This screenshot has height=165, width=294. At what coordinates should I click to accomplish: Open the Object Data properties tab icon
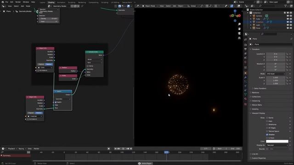(245, 94)
